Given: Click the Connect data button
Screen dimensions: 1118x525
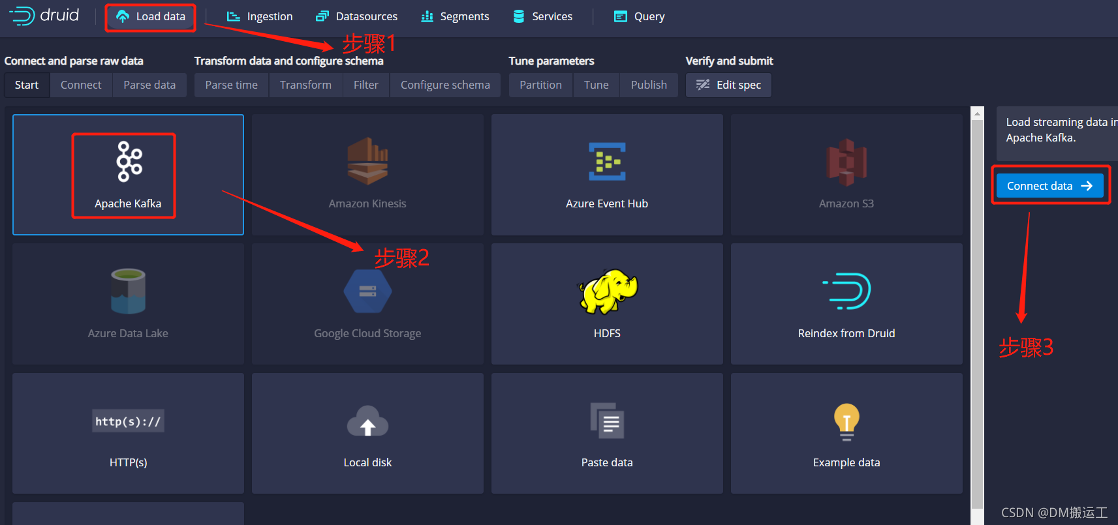Looking at the screenshot, I should [1050, 186].
